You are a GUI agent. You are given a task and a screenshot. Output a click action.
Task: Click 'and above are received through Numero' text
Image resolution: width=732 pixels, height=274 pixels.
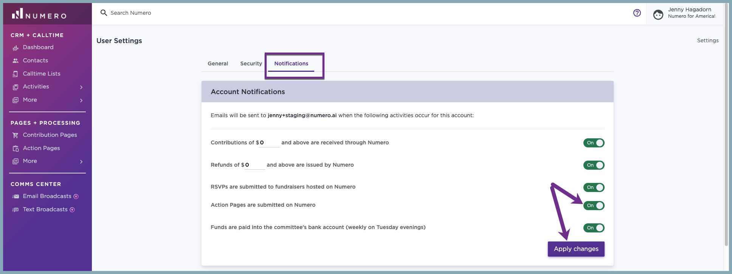tap(335, 142)
